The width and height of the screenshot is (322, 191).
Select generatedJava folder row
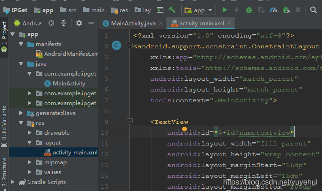click(x=53, y=113)
